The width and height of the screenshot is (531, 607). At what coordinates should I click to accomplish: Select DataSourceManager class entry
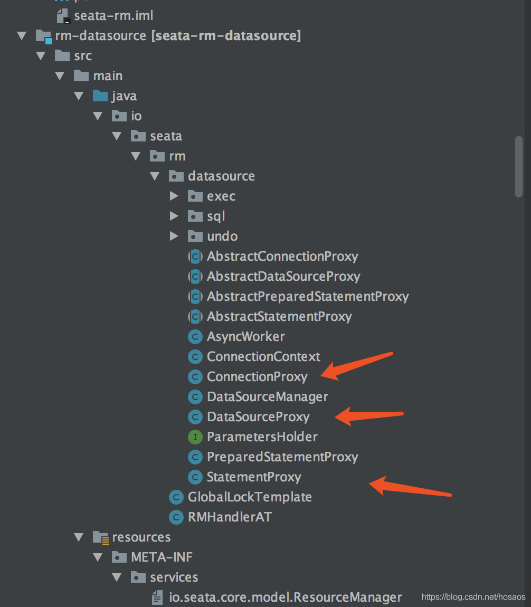coord(267,397)
